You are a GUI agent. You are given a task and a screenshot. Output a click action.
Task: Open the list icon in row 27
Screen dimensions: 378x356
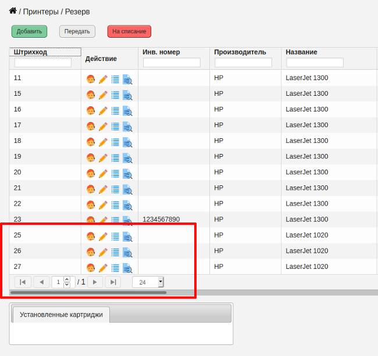click(115, 268)
